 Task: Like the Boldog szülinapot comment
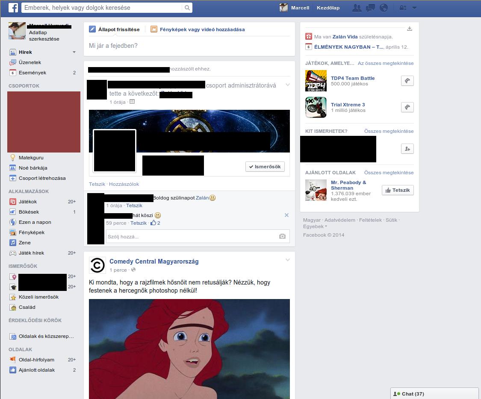tap(134, 205)
